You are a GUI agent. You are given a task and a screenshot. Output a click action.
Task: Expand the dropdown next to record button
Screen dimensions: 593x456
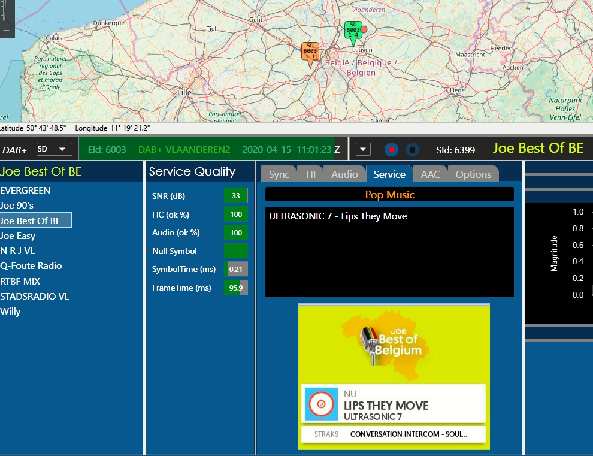point(363,149)
